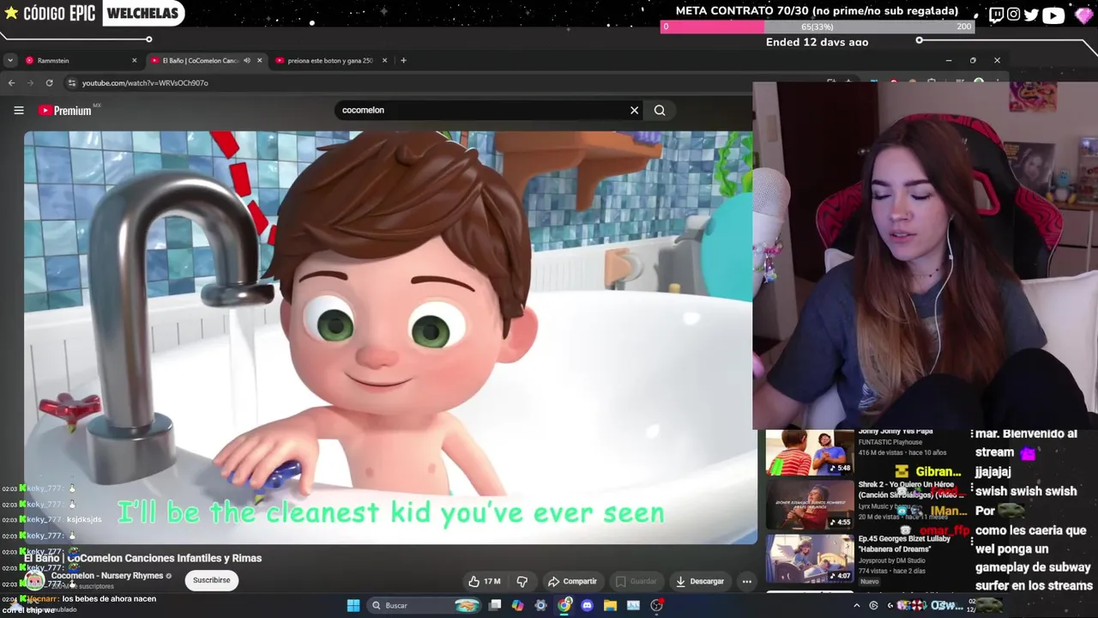Click the Cocomelon channel avatar
1098x618 pixels.
(x=34, y=580)
